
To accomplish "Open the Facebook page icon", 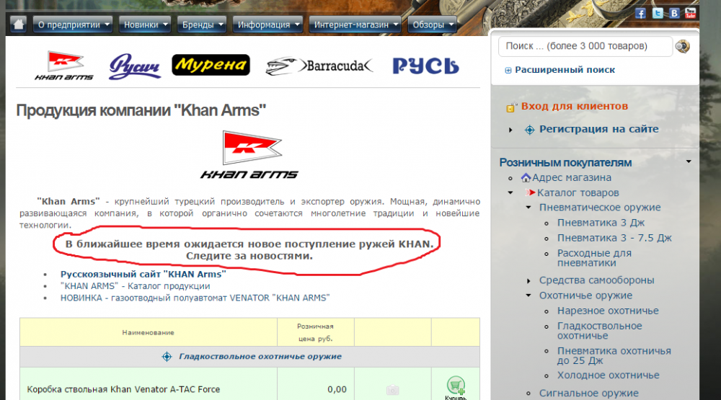I will [640, 13].
